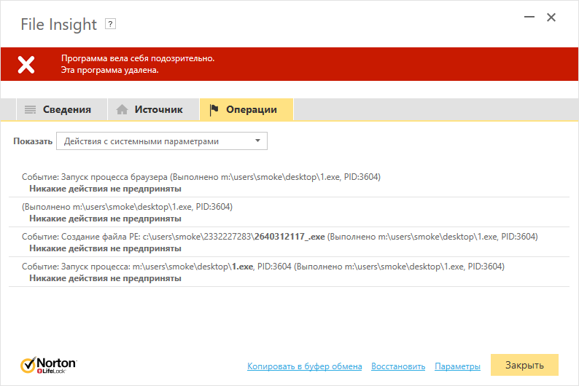The width and height of the screenshot is (579, 386).
Task: Click the flag icon on Операции tab
Action: pos(214,109)
